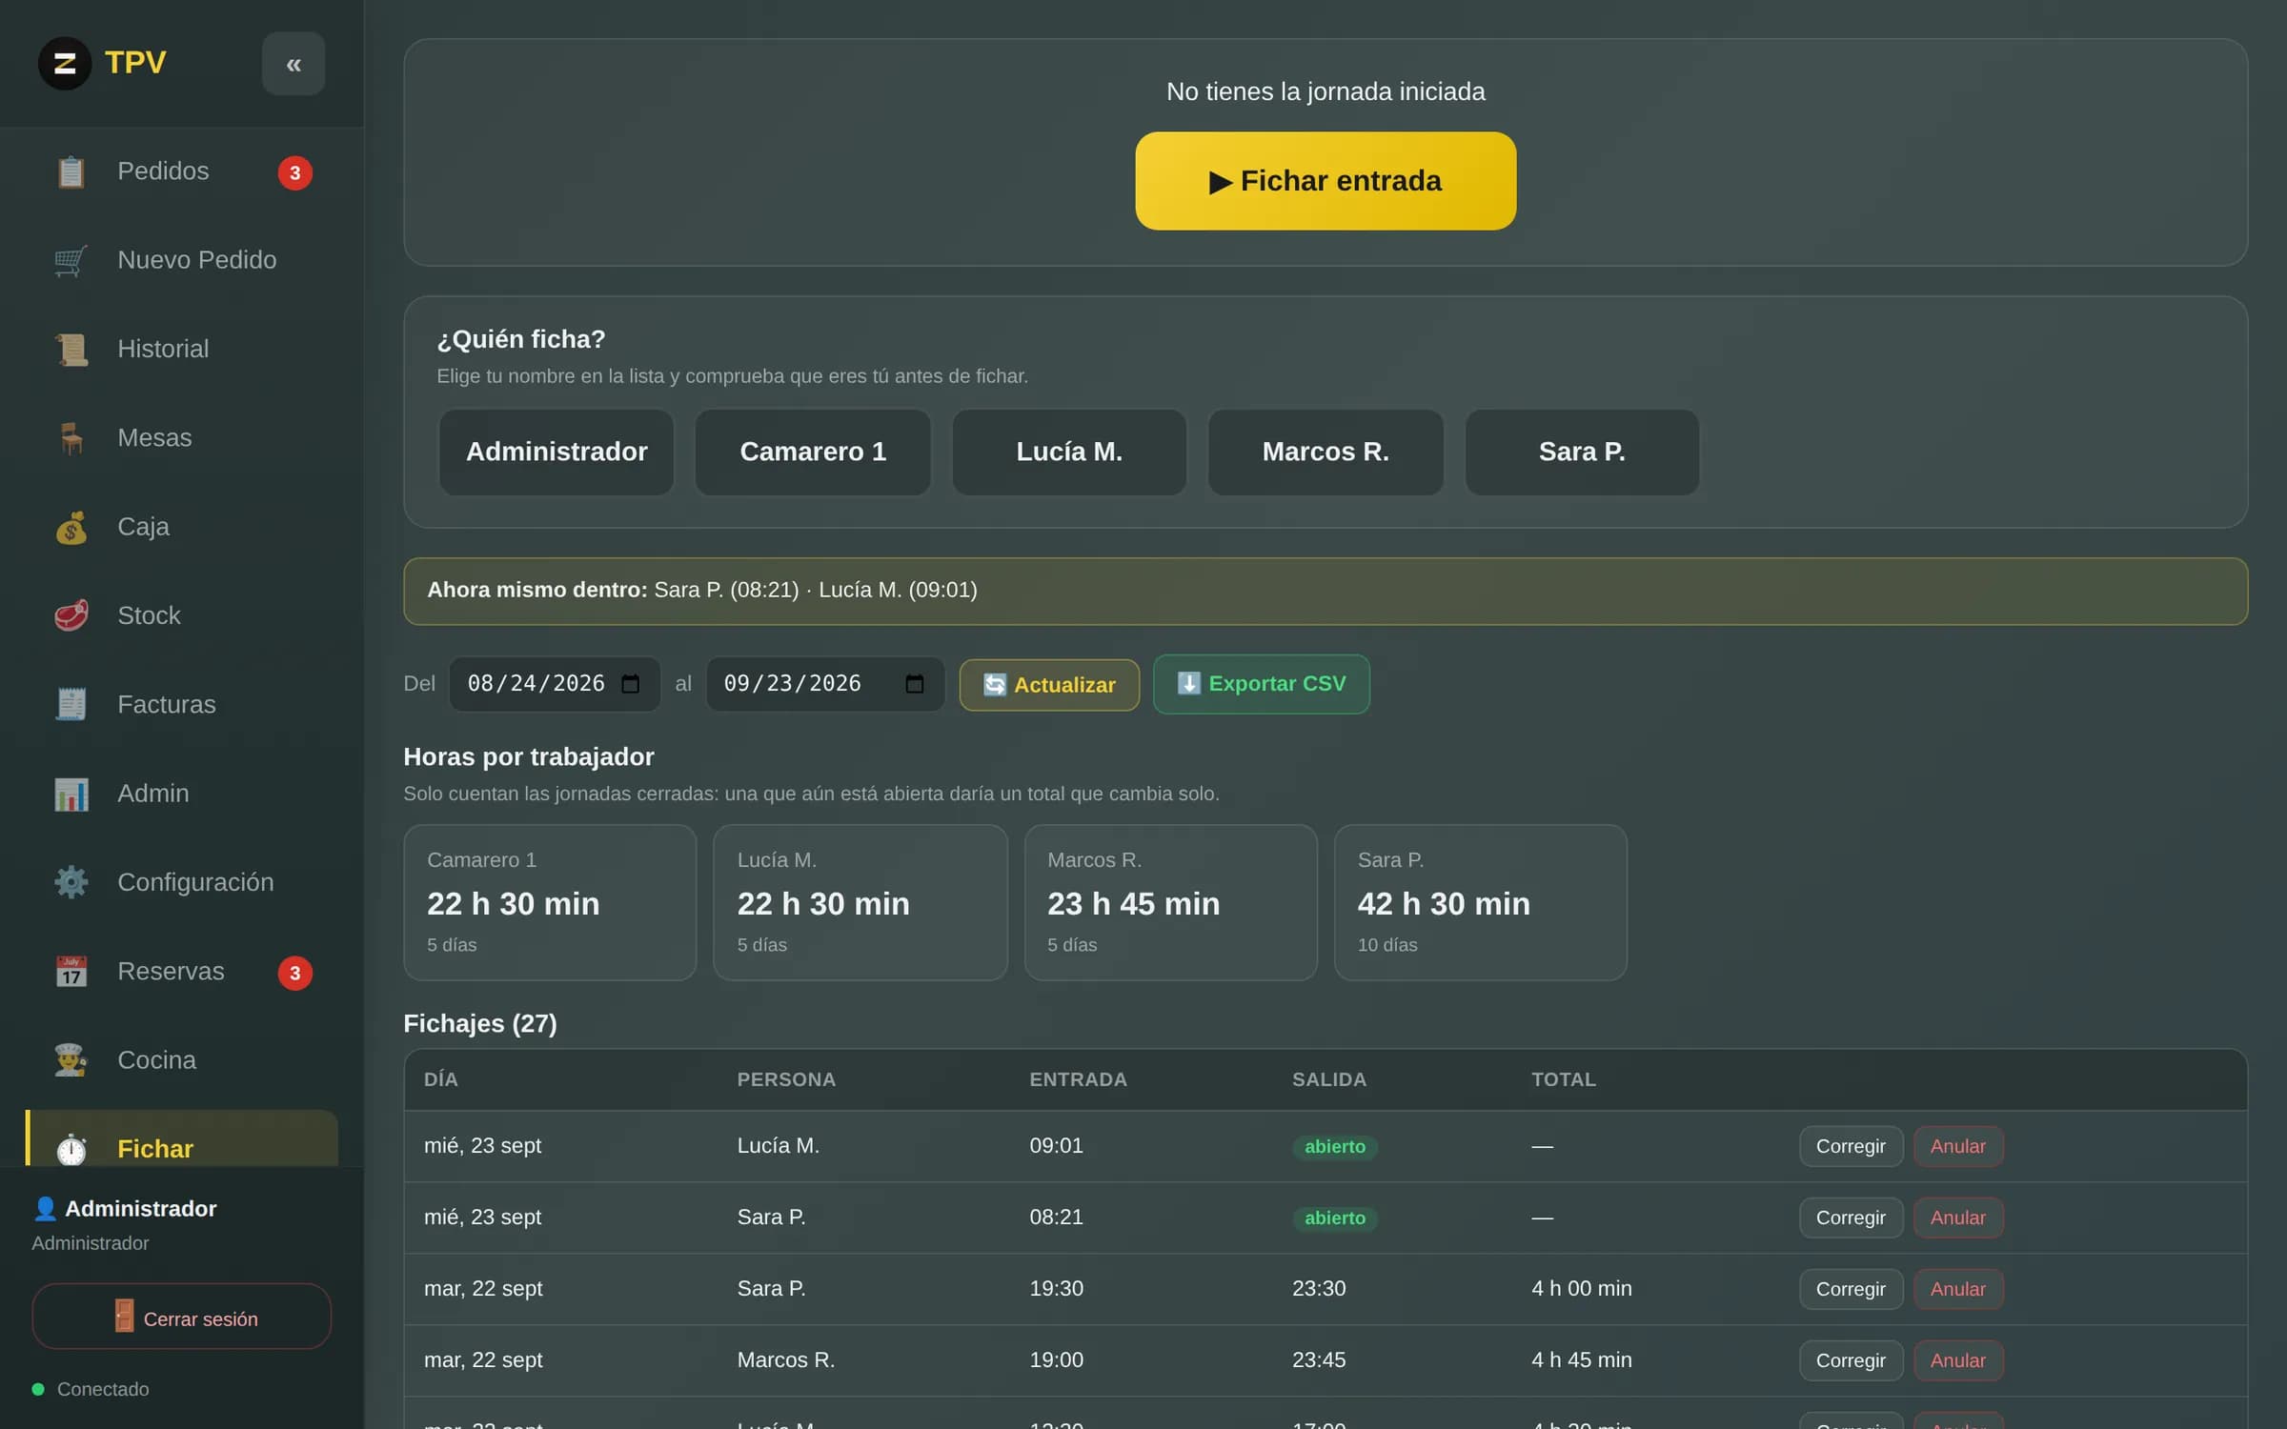Click Anular on Lucía M.'s open entry
Viewport: 2287px width, 1429px height.
click(1958, 1146)
